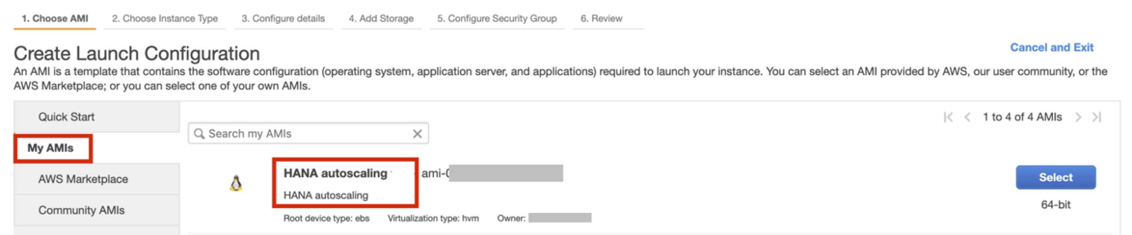Go to Configure Security Group step
The width and height of the screenshot is (1132, 235).
click(x=497, y=18)
